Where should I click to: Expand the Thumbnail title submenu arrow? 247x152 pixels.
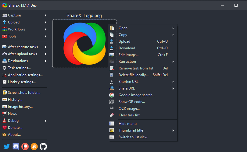point(173,131)
